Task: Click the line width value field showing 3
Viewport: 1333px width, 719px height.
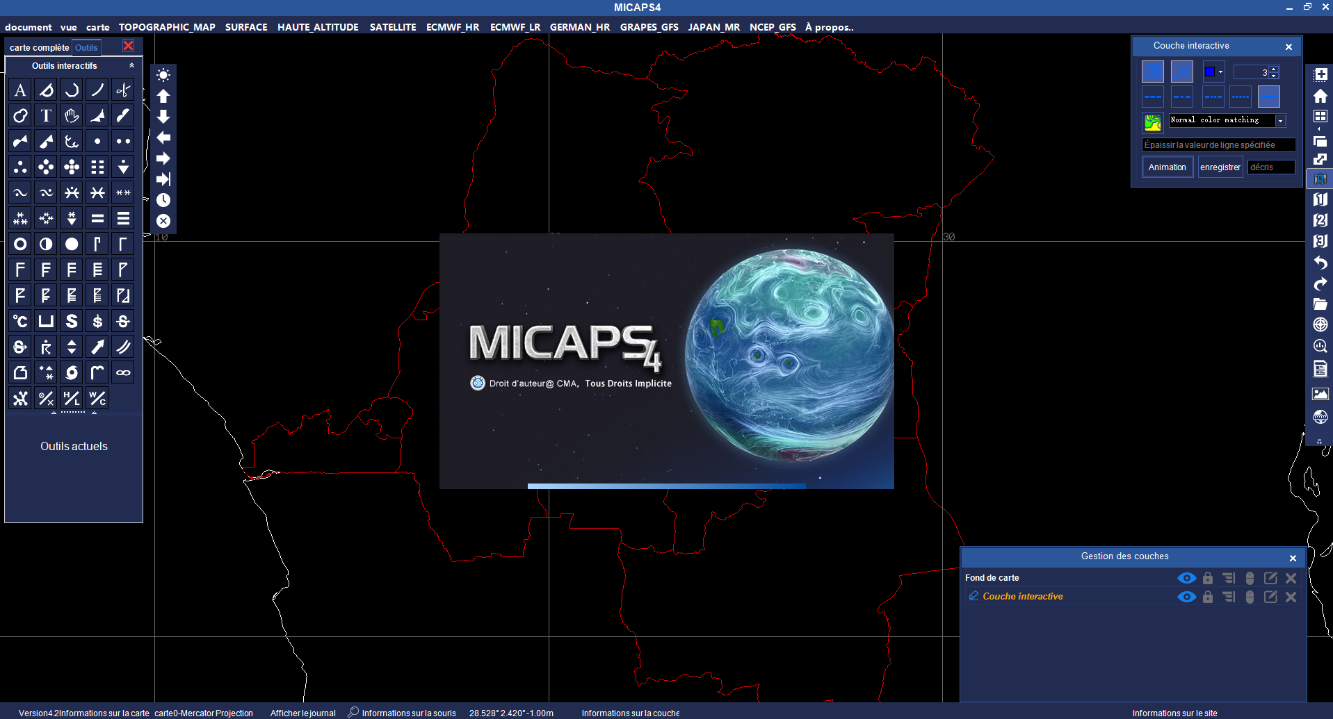Action: [1252, 72]
